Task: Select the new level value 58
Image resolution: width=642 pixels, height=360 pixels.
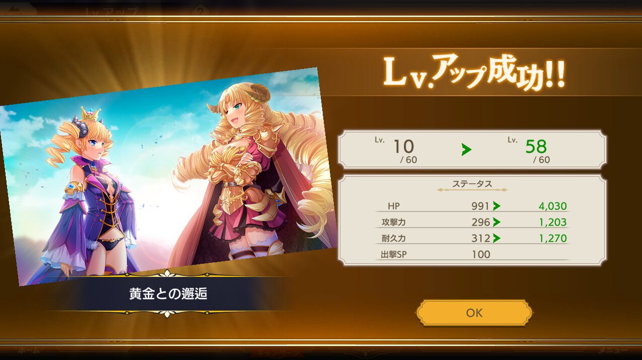Action: pyautogui.click(x=536, y=147)
